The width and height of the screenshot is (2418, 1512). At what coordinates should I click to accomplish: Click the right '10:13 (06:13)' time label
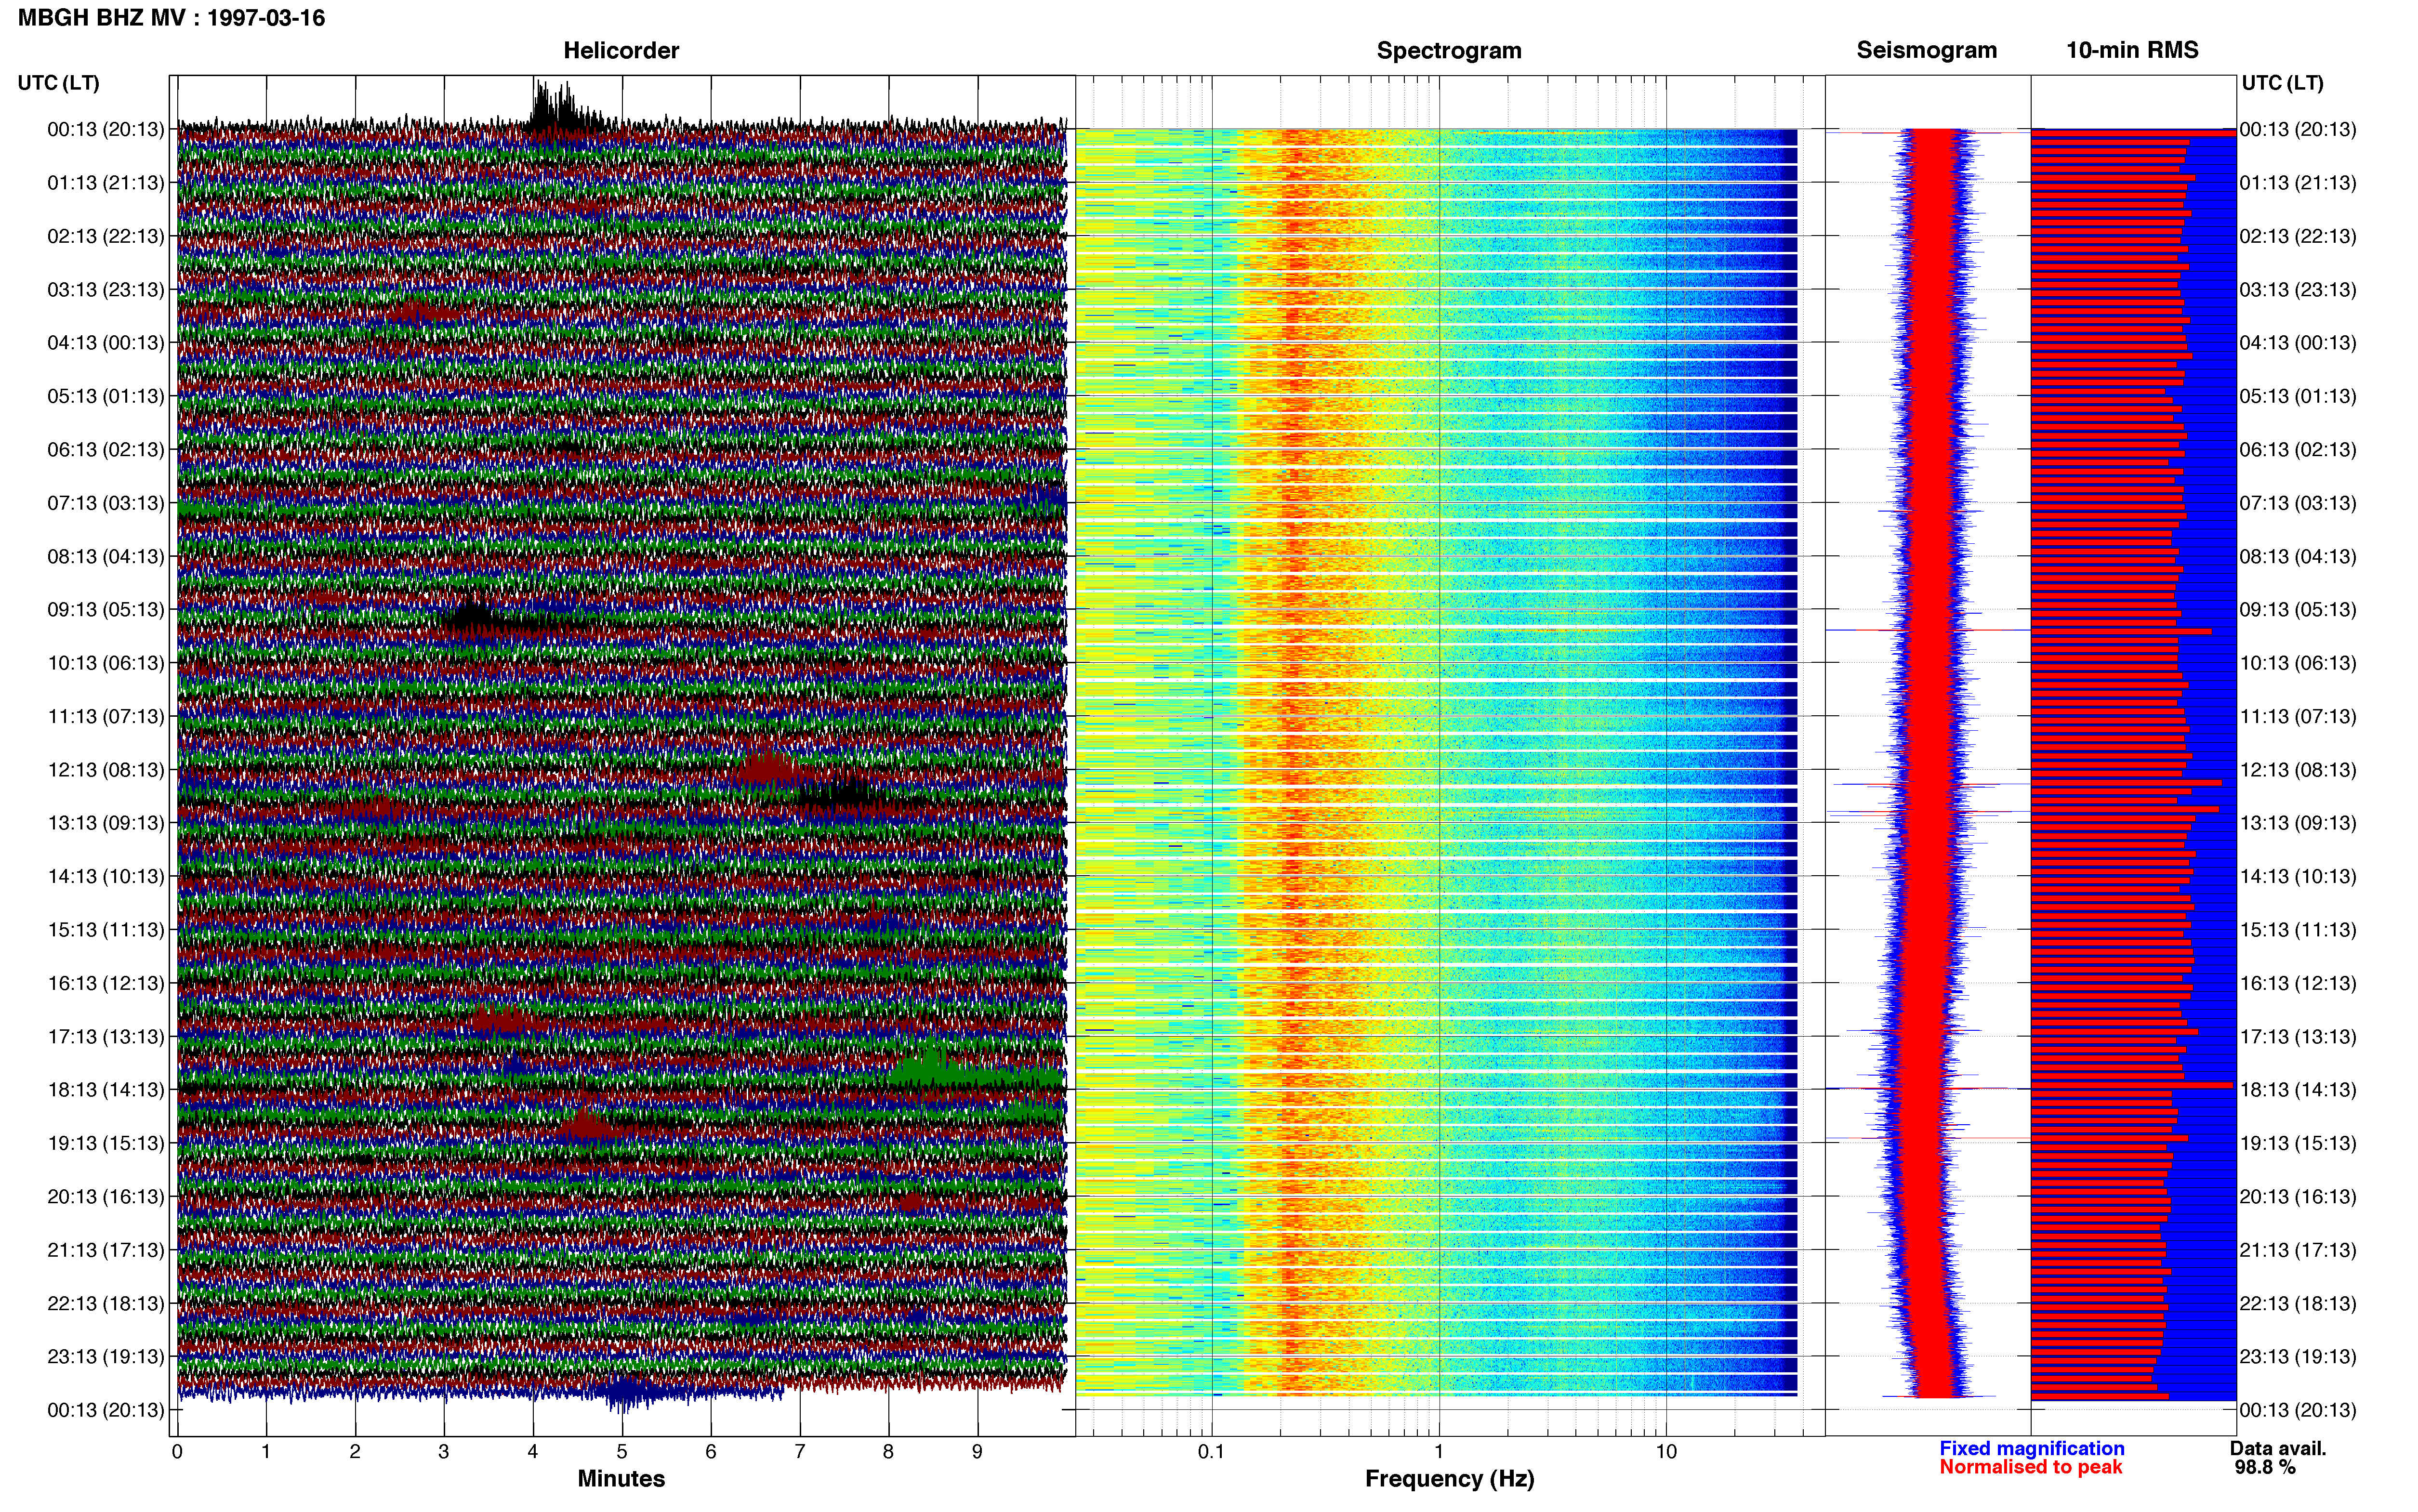[2298, 663]
